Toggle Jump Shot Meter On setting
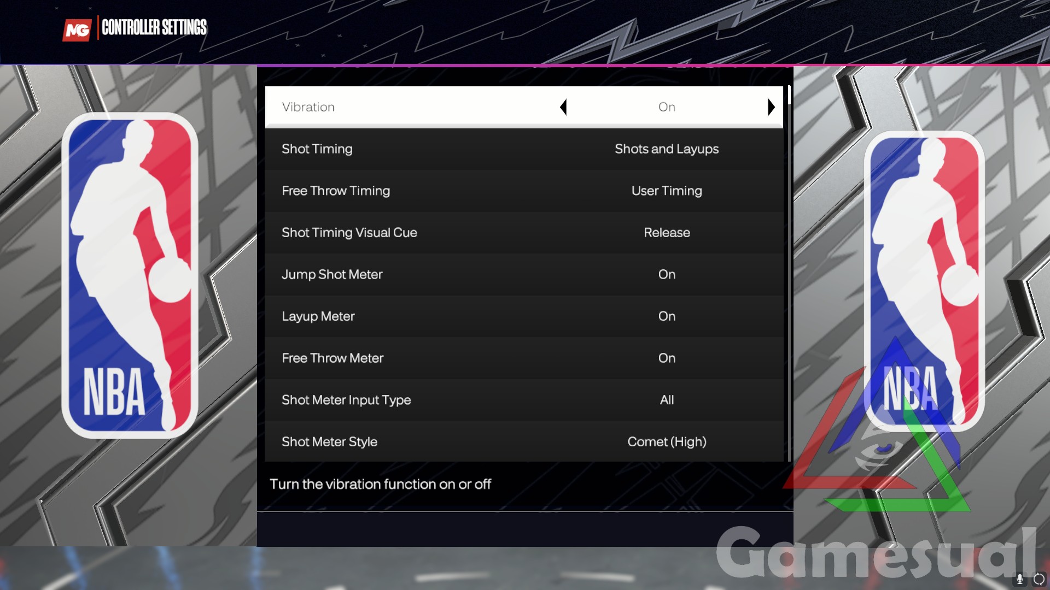Image resolution: width=1050 pixels, height=590 pixels. click(666, 274)
